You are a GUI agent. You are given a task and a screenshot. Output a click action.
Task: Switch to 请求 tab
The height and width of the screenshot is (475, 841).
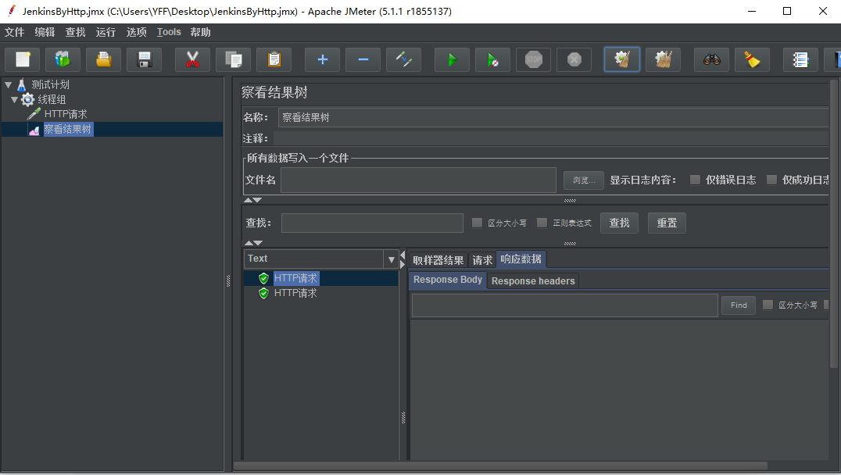click(x=482, y=260)
